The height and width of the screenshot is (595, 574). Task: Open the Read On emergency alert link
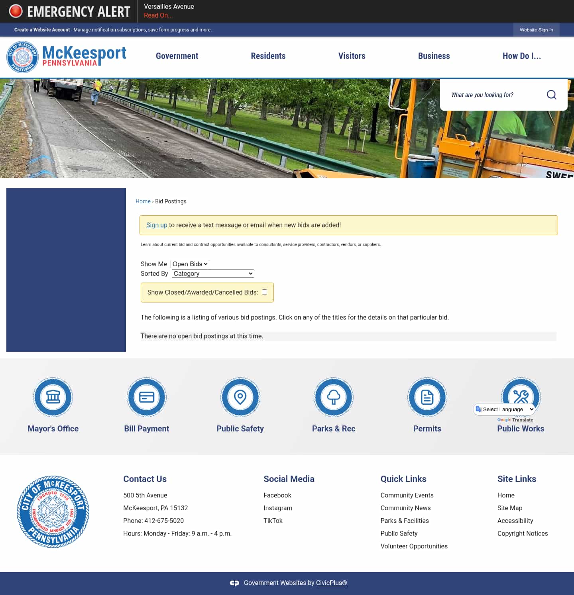pos(158,15)
